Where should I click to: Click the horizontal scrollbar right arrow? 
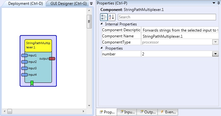[84, 111]
